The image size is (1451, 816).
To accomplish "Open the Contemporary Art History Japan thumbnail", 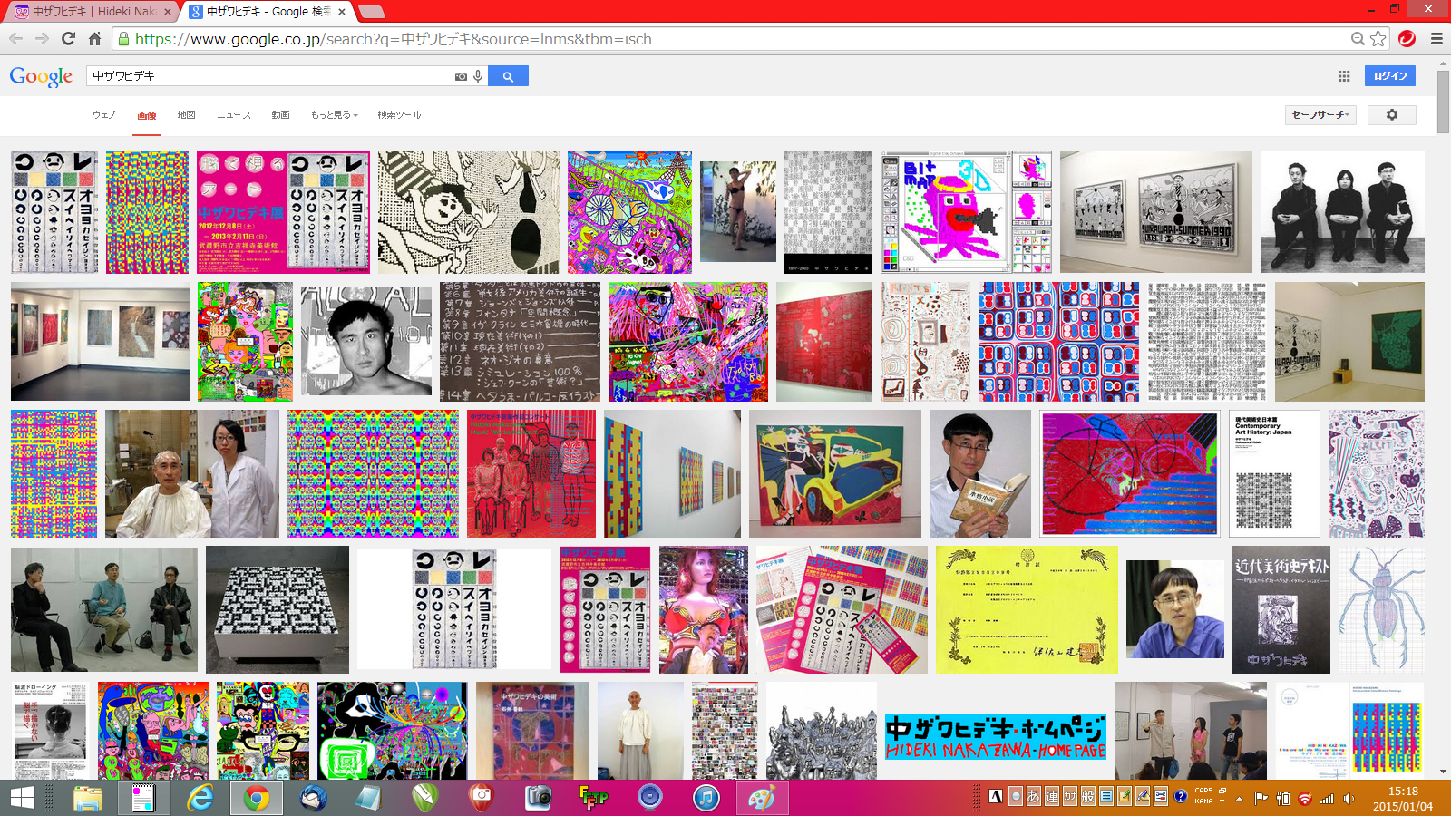I will tap(1274, 473).
